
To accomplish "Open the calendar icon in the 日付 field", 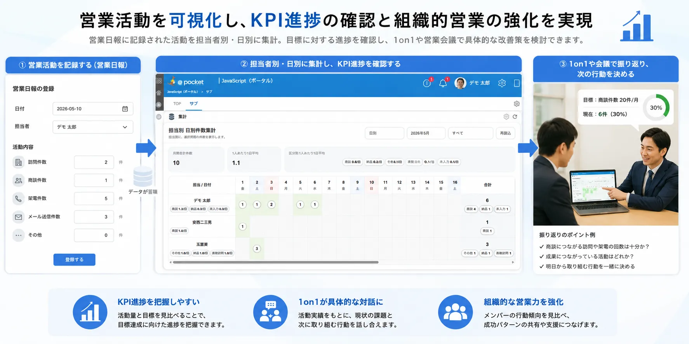I will (125, 109).
